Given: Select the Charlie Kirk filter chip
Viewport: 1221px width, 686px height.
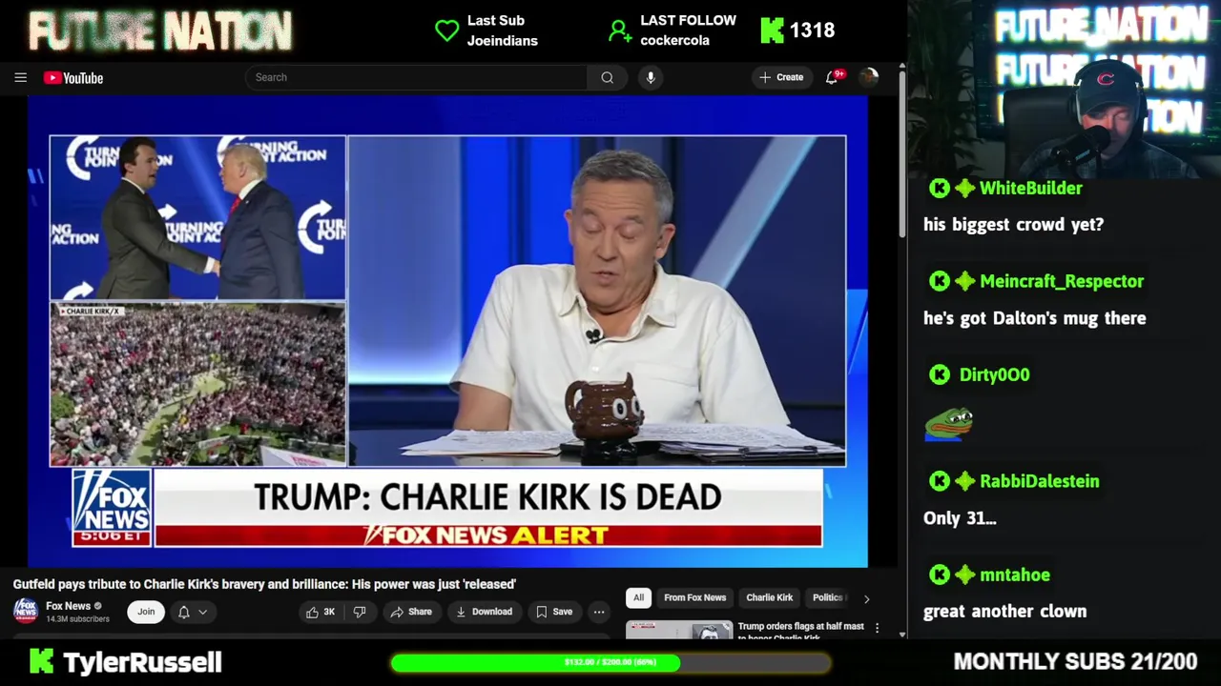Looking at the screenshot, I should click(769, 597).
